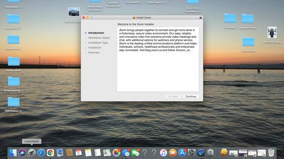Click the package icon beside Install Zoom title
Viewport: 284px width, 159px height.
pos(134,18)
